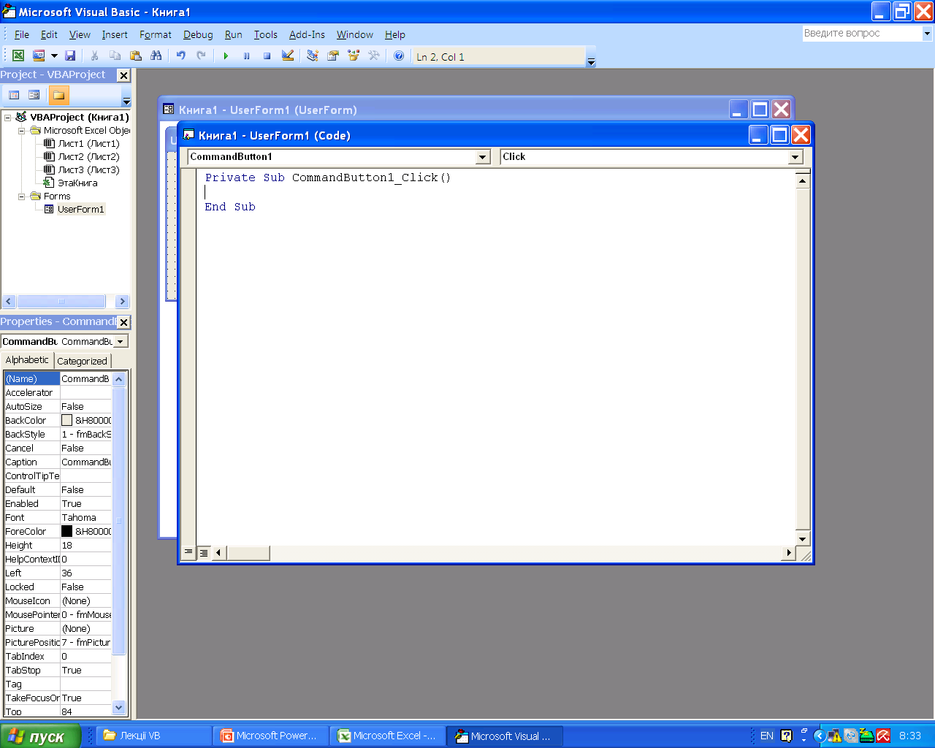
Task: Toggle Folders button in Project panel
Action: tap(58, 95)
